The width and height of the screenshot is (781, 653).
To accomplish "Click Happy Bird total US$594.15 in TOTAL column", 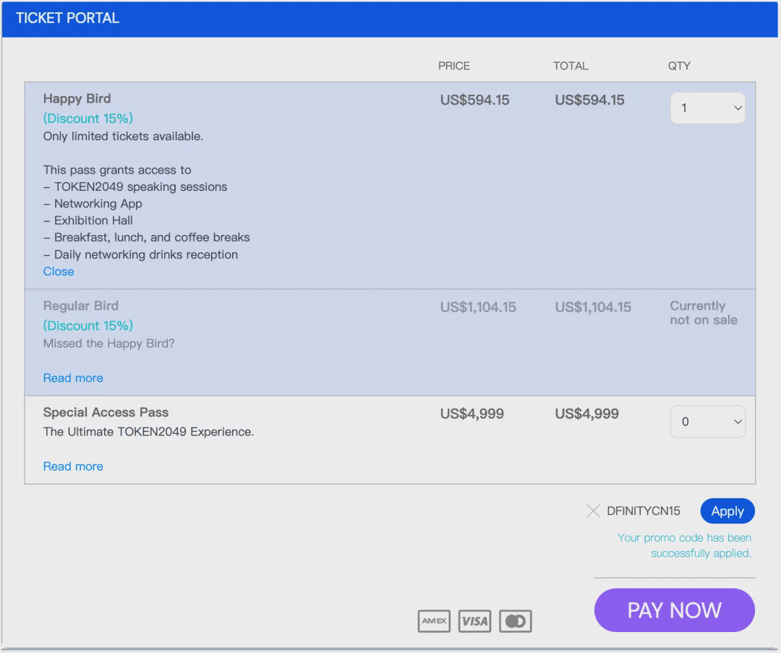I will 590,100.
